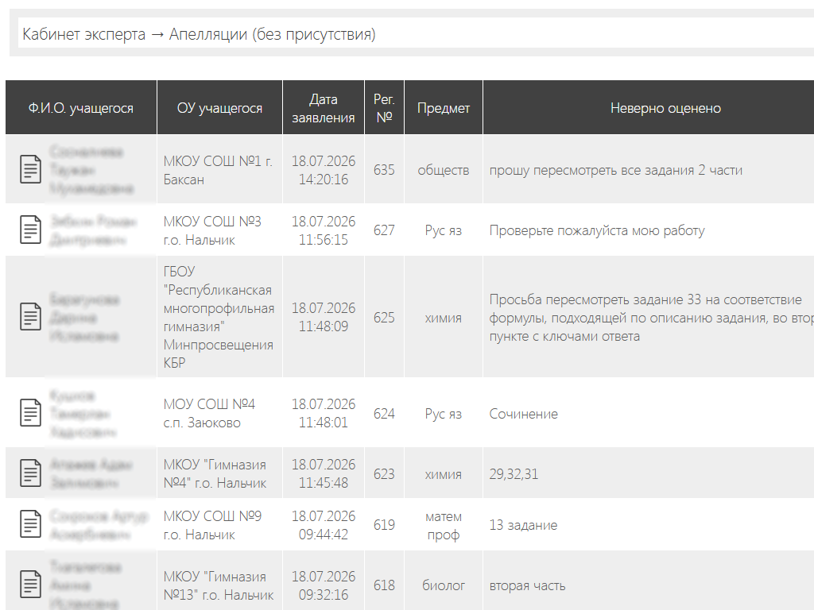Viewport: 814px width, 610px height.
Task: Click registration number 625
Action: [384, 318]
